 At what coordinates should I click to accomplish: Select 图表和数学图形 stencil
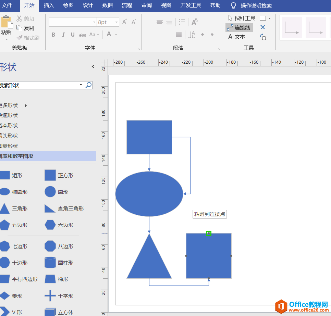(x=17, y=156)
